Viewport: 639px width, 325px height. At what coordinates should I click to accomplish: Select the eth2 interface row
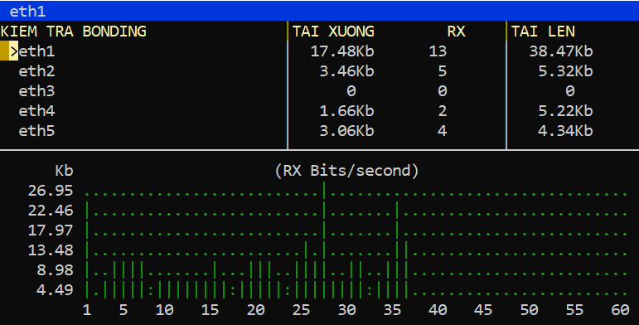pyautogui.click(x=320, y=71)
